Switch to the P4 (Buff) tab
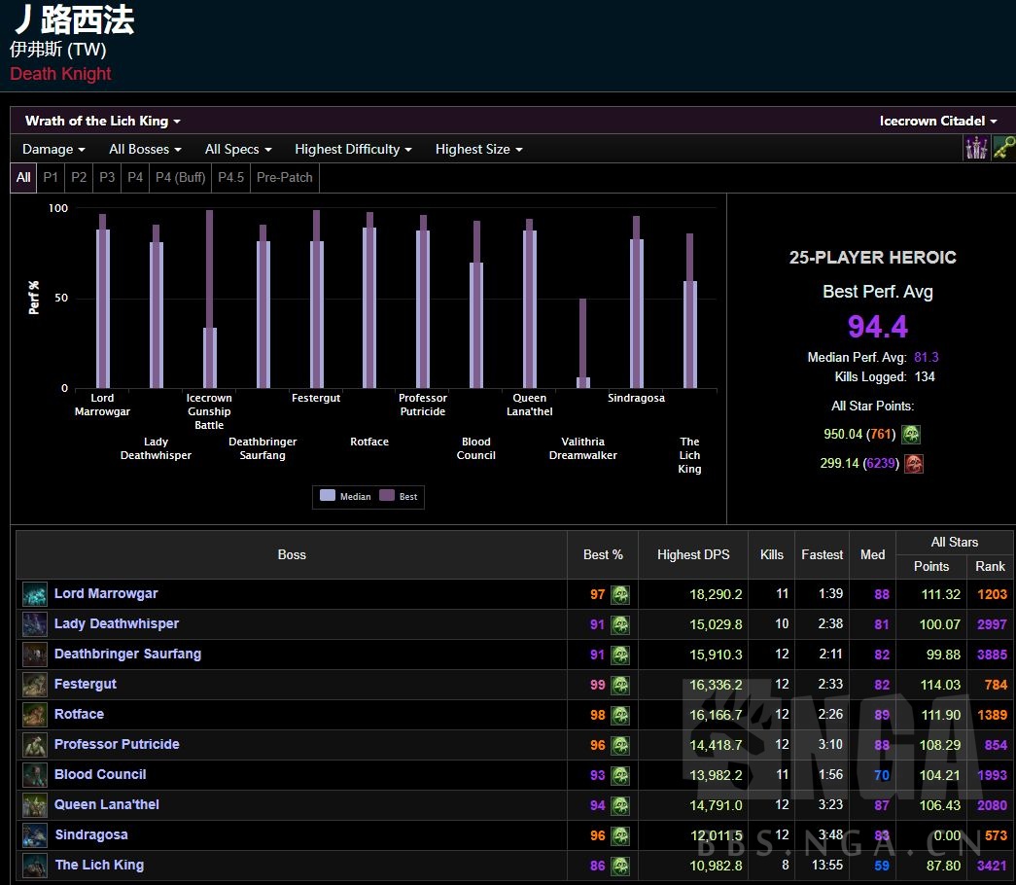 (x=181, y=177)
